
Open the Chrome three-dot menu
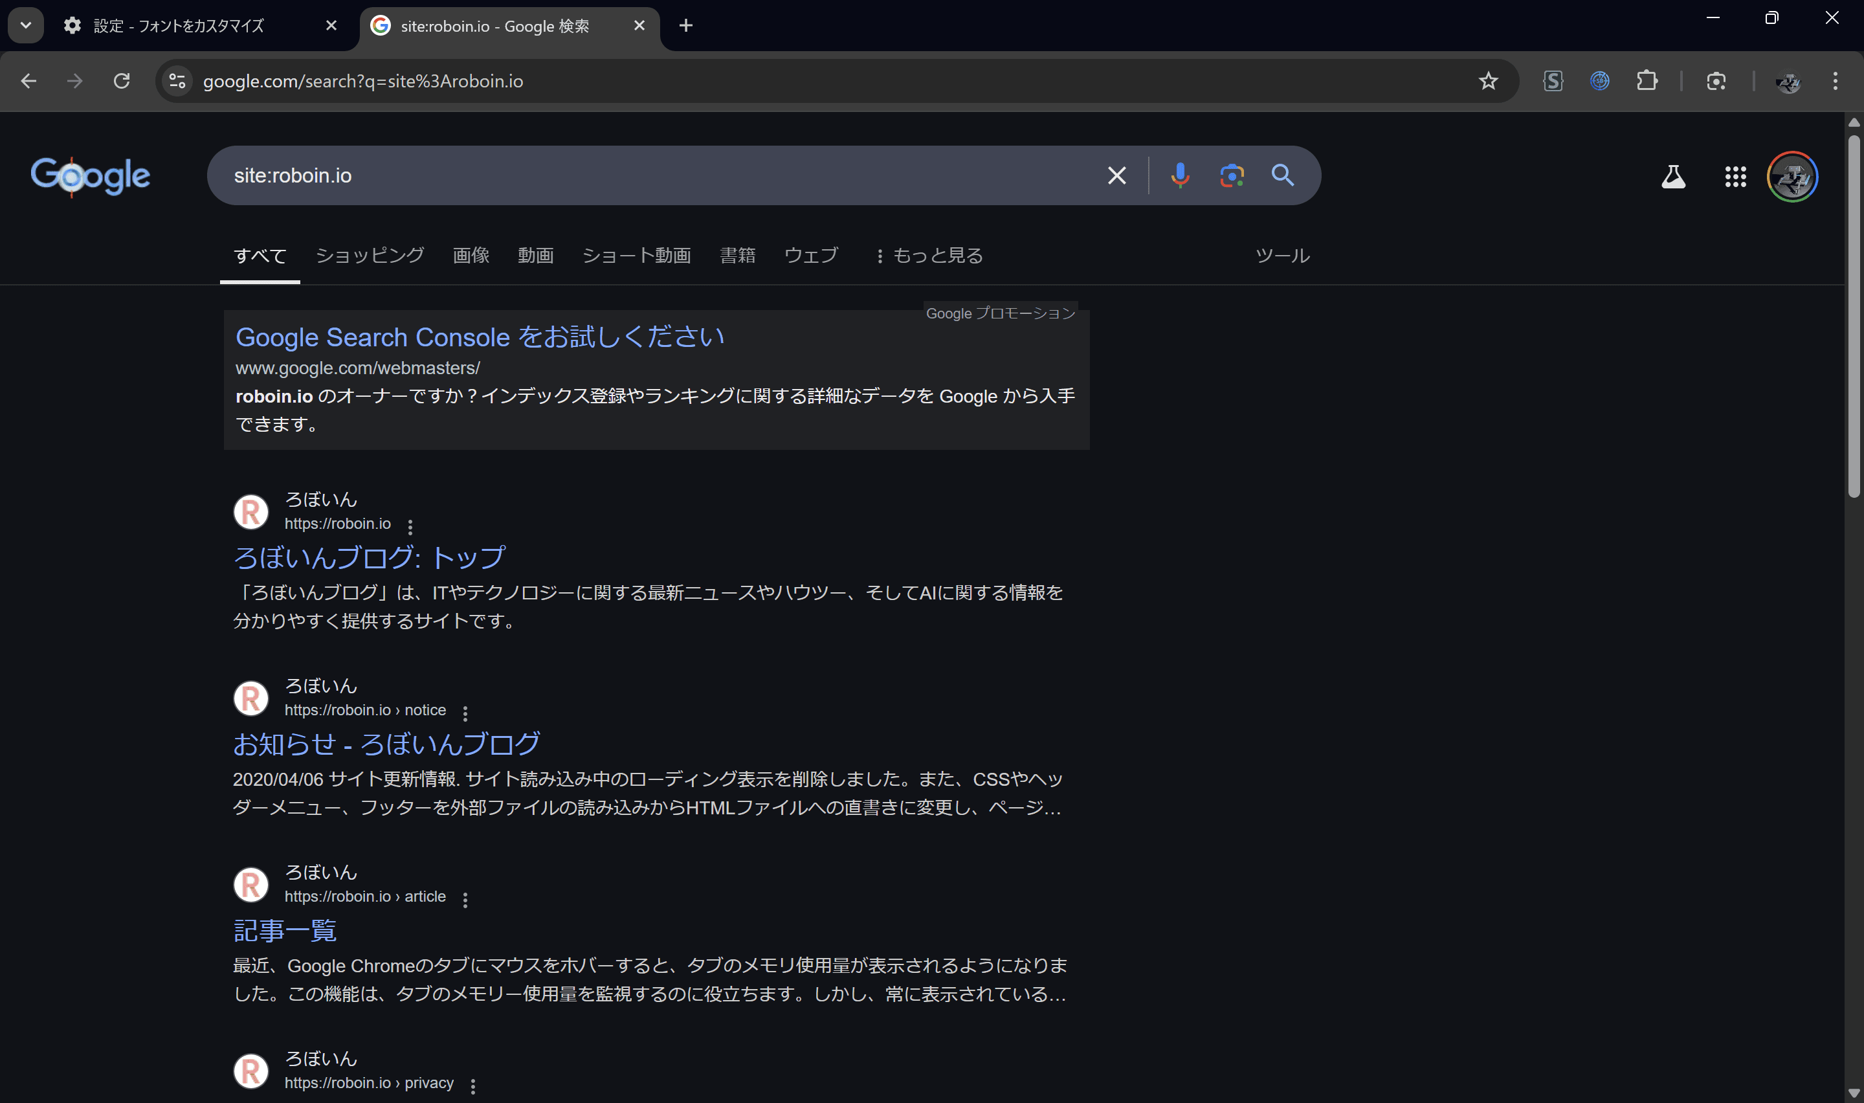point(1835,81)
